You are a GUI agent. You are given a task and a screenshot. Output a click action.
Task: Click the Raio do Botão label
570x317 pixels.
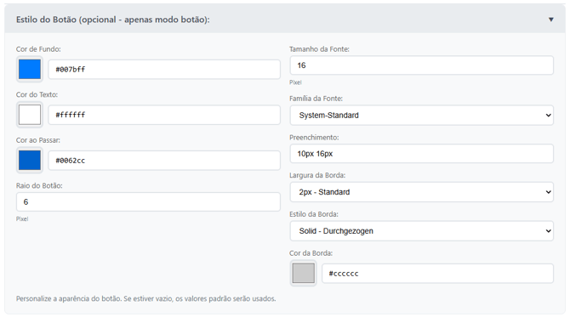(39, 185)
